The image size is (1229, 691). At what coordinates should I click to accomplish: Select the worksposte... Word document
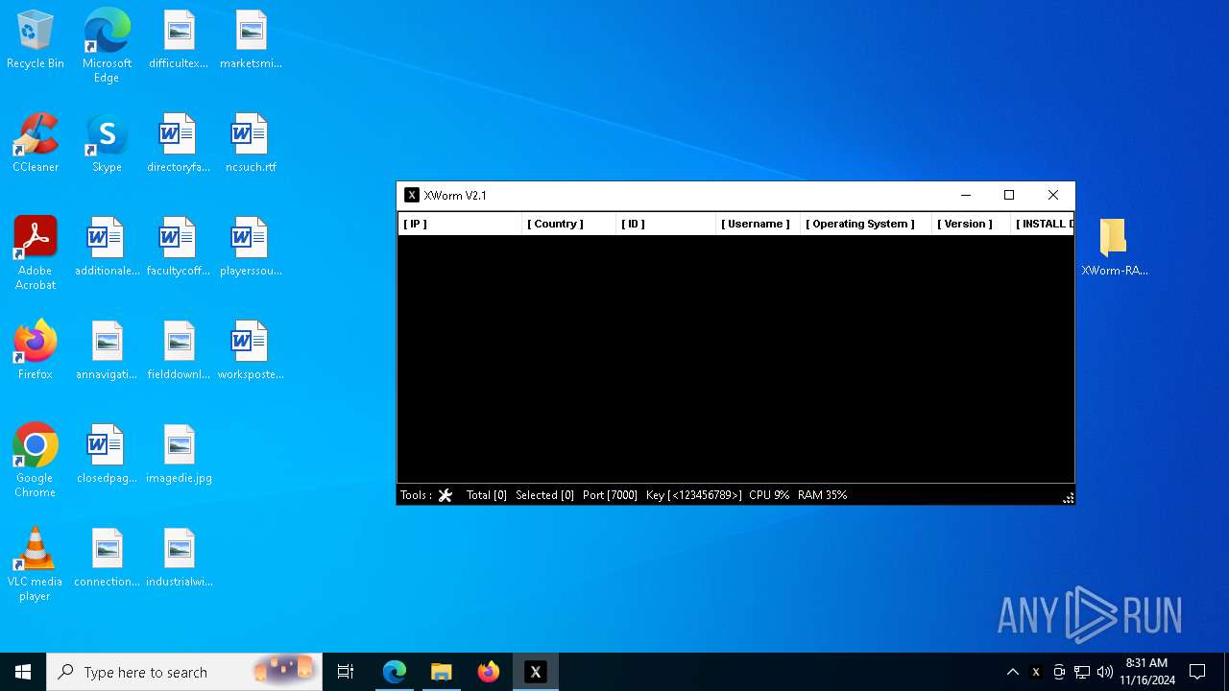(251, 350)
